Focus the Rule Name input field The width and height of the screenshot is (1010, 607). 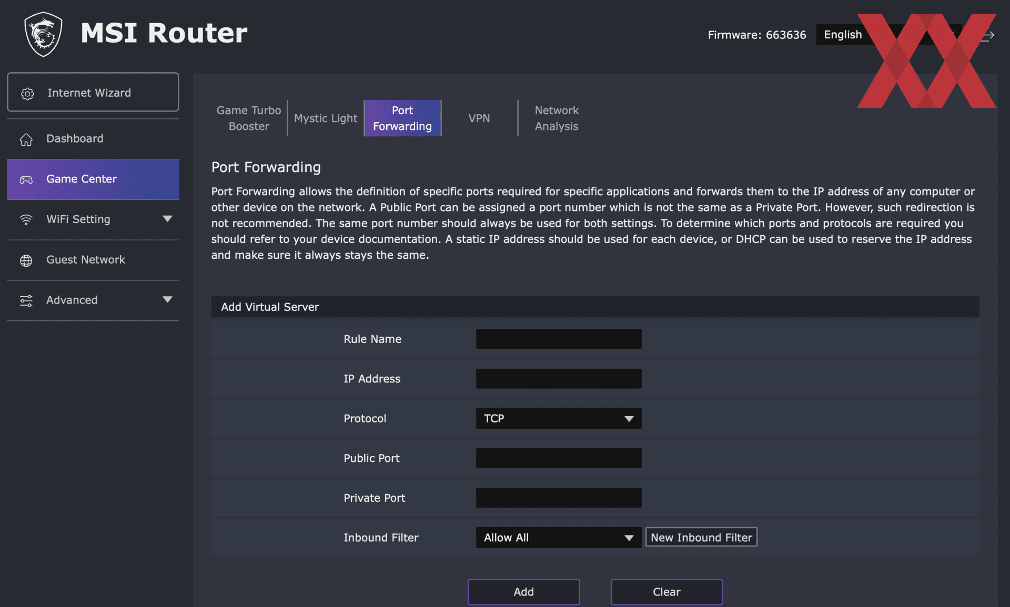(x=559, y=339)
